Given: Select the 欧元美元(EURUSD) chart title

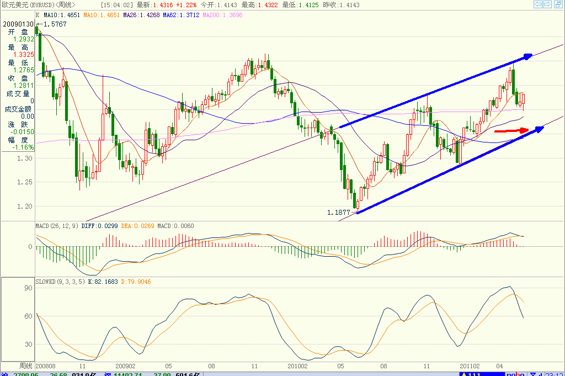Looking at the screenshot, I should coord(28,4).
